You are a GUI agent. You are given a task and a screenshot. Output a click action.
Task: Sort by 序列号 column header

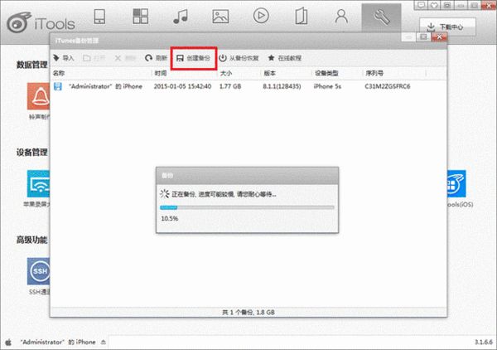pyautogui.click(x=374, y=73)
